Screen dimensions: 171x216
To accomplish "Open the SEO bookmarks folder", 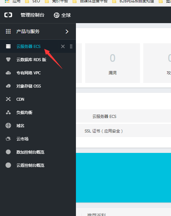I will [32, 1].
